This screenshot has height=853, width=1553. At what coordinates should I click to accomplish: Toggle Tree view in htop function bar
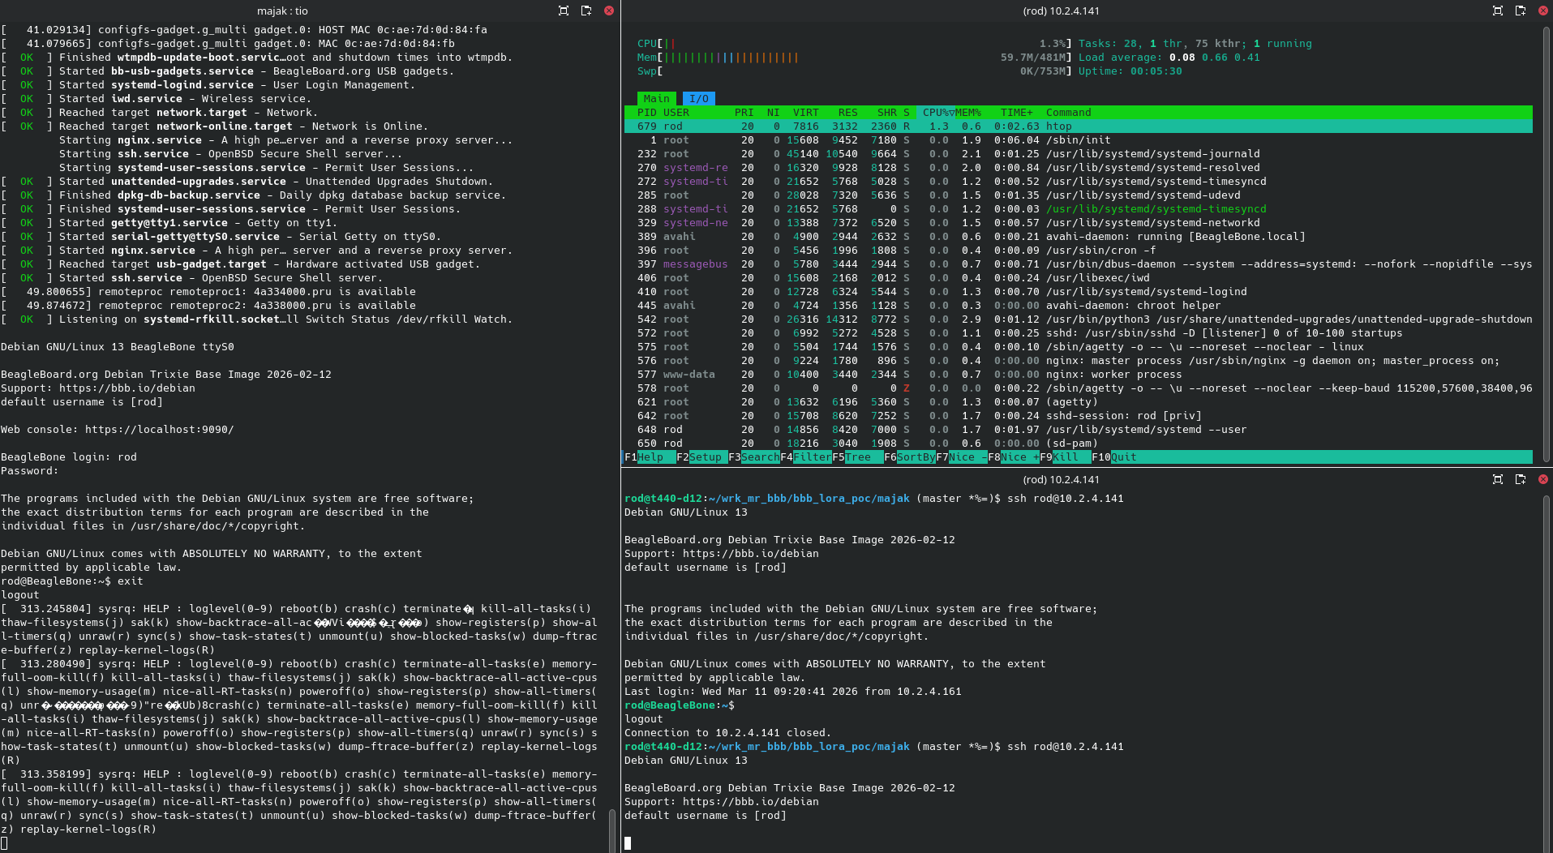pos(858,457)
